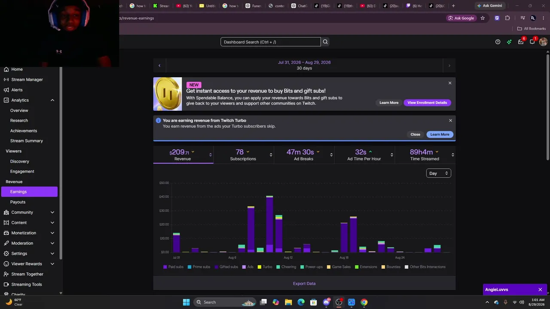Close the AngieLuvvs chat popup
The image size is (550, 309).
coord(540,290)
